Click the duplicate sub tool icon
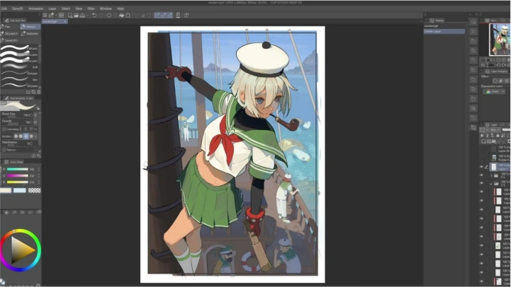Image resolution: width=511 pixels, height=287 pixels. (x=33, y=92)
